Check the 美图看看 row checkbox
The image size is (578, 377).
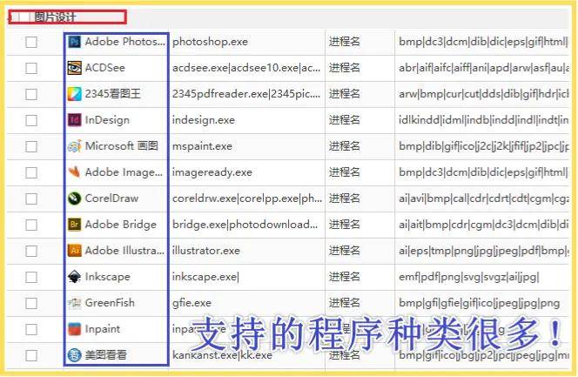pos(31,355)
